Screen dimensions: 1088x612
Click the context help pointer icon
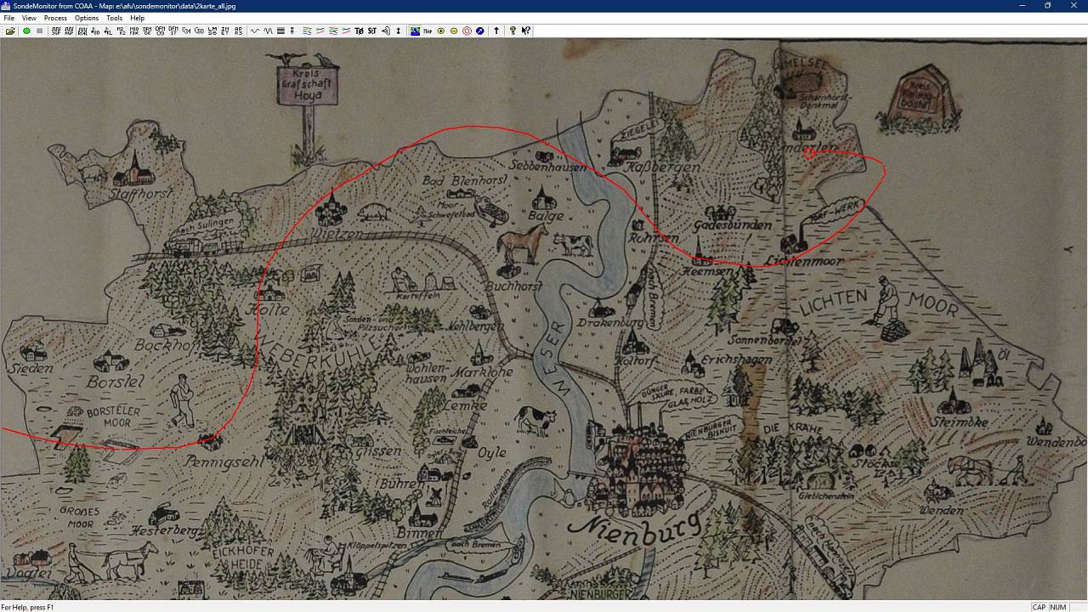pyautogui.click(x=526, y=31)
